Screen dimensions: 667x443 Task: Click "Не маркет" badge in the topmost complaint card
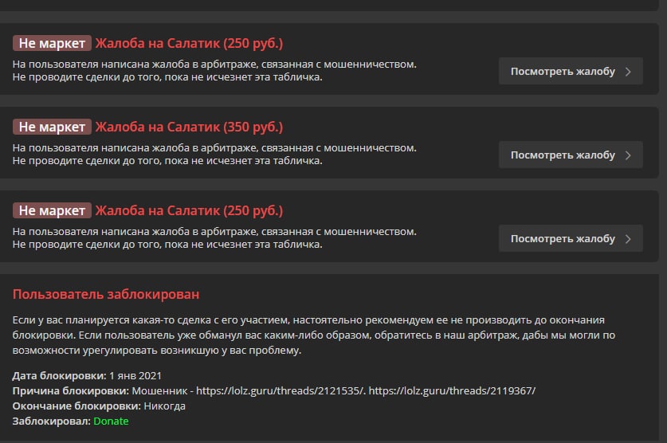(52, 43)
